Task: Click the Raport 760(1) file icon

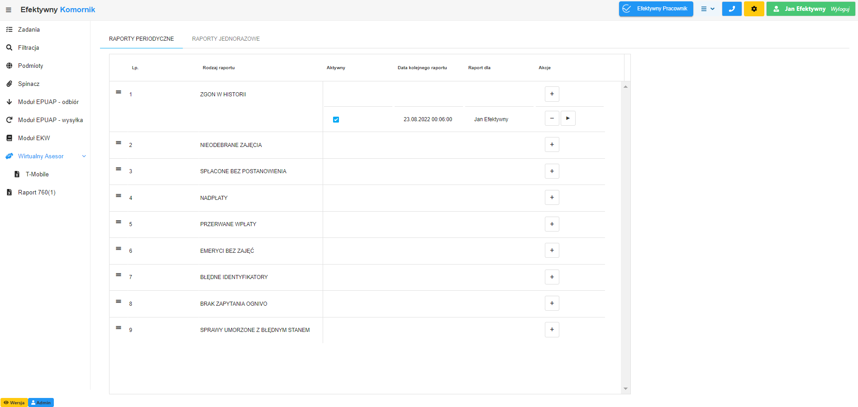Action: (x=9, y=192)
